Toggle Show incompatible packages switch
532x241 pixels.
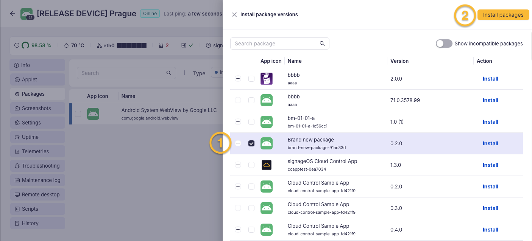click(444, 44)
